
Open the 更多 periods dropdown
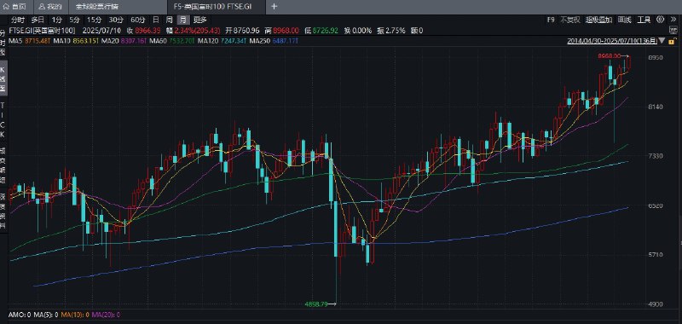click(x=200, y=20)
